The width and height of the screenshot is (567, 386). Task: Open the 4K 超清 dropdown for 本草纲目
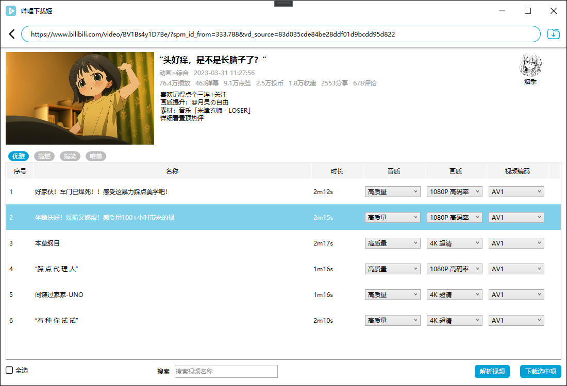pyautogui.click(x=454, y=243)
